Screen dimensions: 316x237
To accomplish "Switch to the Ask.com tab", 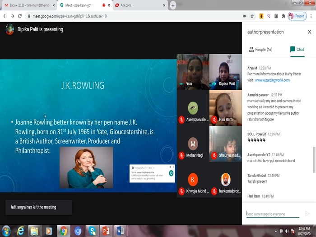I will click(141, 5).
